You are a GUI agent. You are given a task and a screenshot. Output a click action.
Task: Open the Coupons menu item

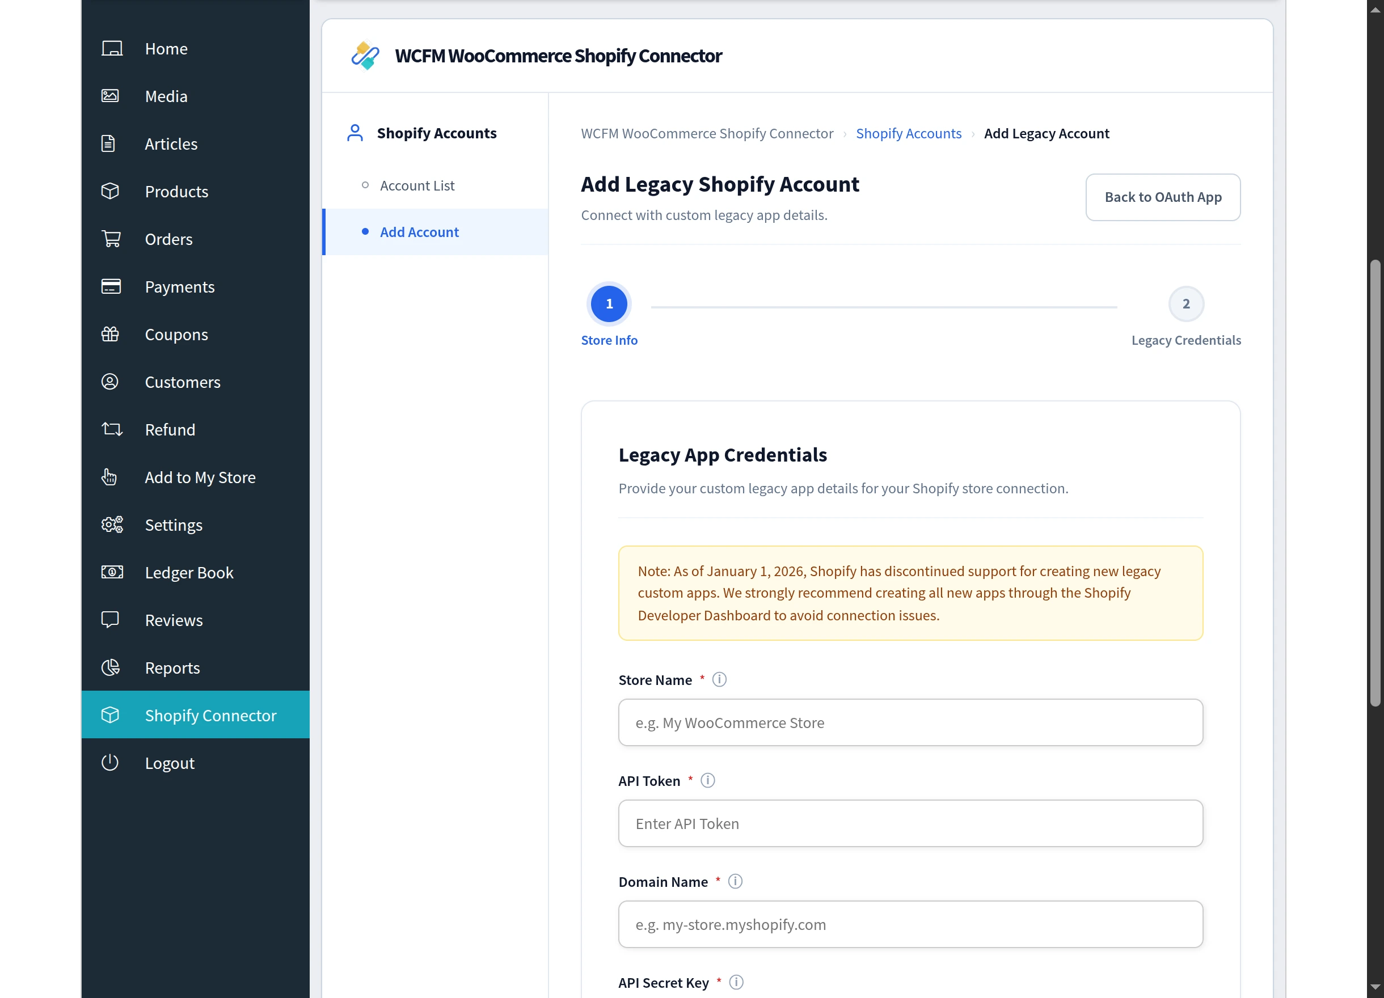195,335
